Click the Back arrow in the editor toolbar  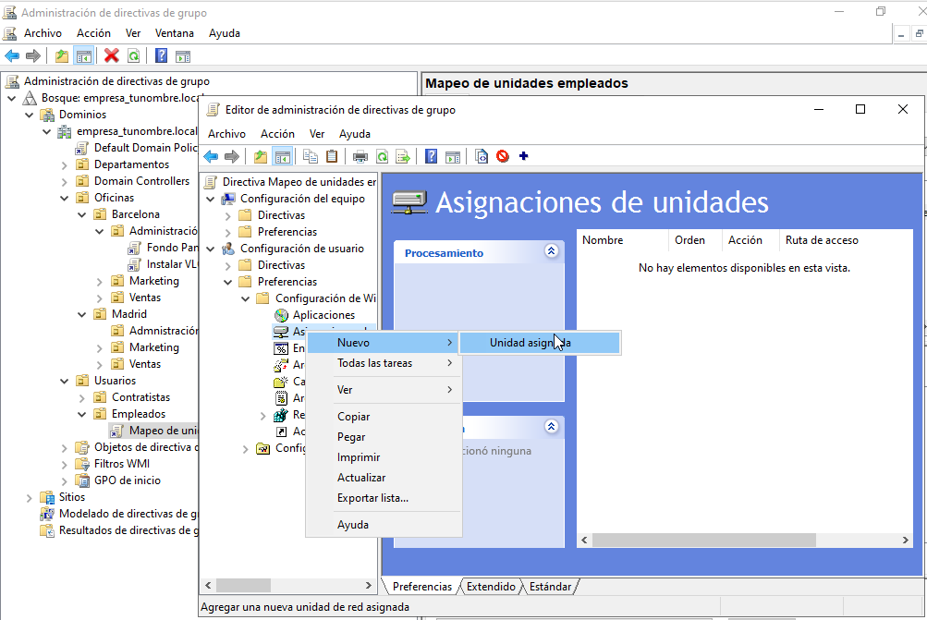click(x=211, y=155)
